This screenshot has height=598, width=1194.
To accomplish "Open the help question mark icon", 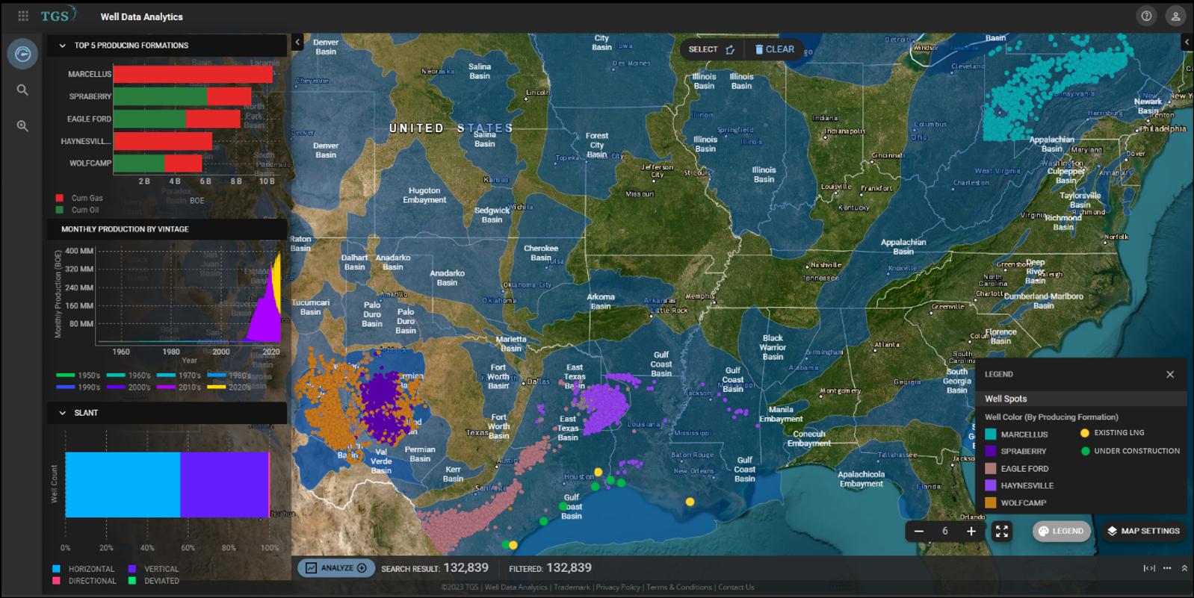I will (1146, 16).
